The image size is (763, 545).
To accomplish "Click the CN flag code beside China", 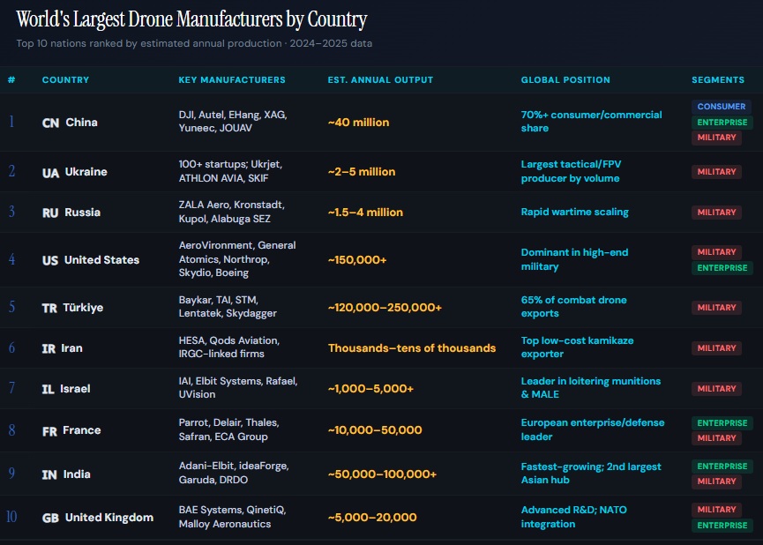I will [50, 123].
